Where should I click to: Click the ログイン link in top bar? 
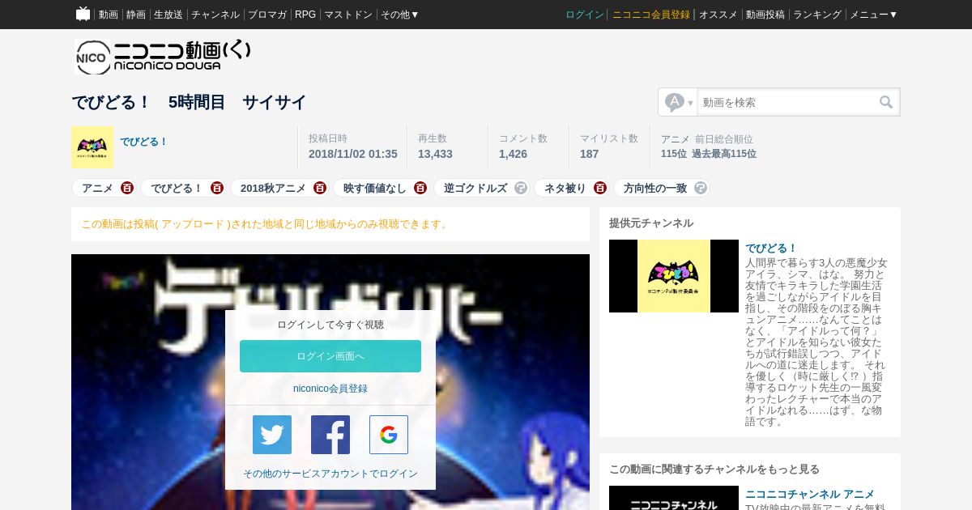(585, 15)
